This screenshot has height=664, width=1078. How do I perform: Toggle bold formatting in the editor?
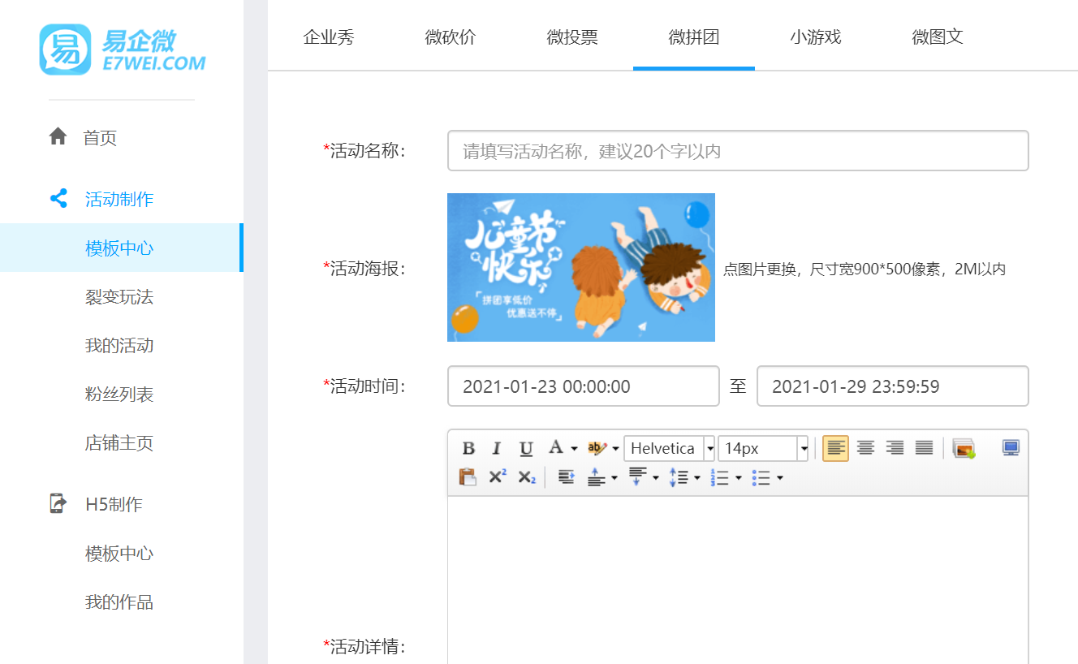pos(468,447)
